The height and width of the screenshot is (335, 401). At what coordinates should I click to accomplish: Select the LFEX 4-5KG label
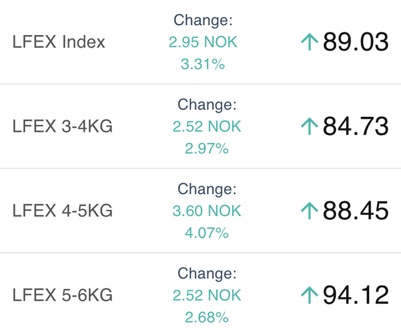click(x=62, y=211)
